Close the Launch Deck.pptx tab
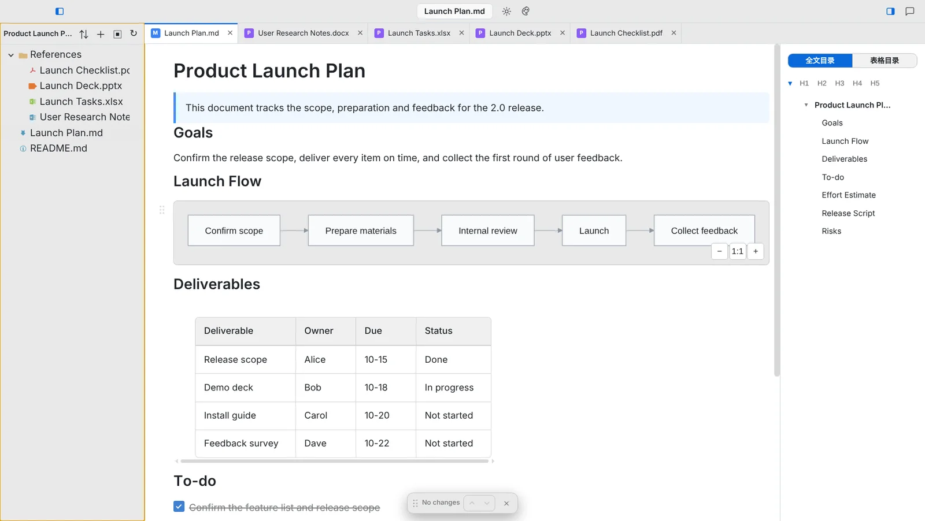 coord(563,33)
